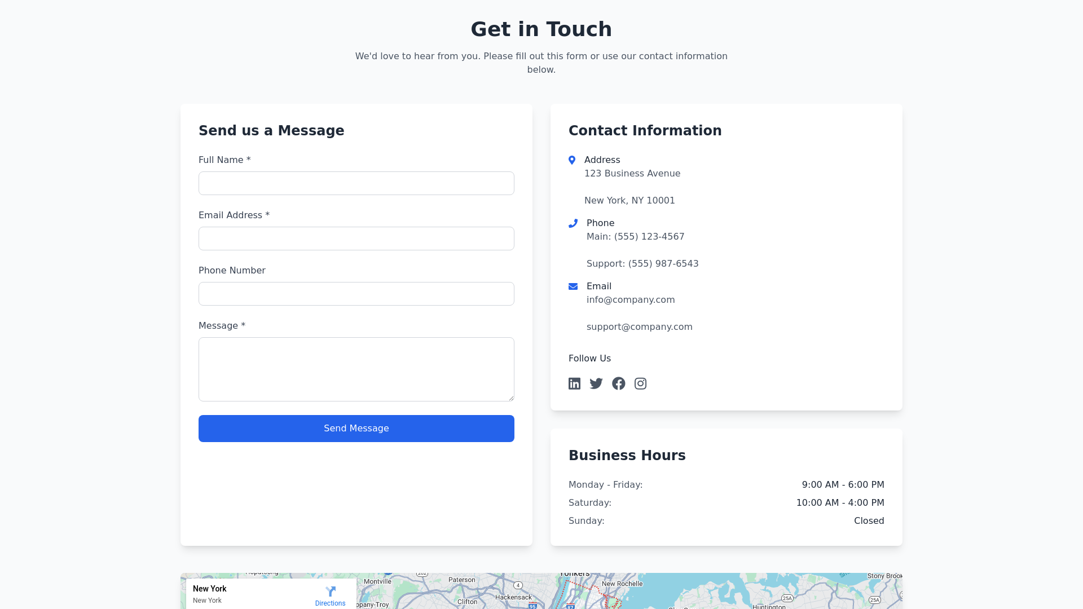
Task: Open the Instagram social icon
Action: 640,383
